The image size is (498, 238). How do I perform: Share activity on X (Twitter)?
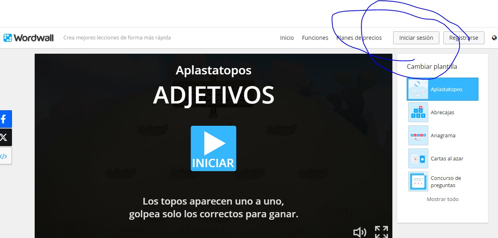[5, 137]
